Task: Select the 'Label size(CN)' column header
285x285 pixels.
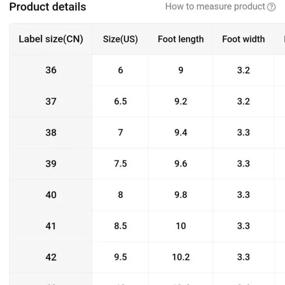Action: click(x=51, y=39)
